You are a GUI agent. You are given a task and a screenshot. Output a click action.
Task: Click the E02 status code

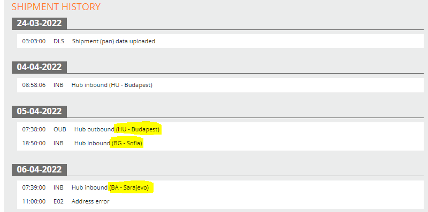coord(58,202)
